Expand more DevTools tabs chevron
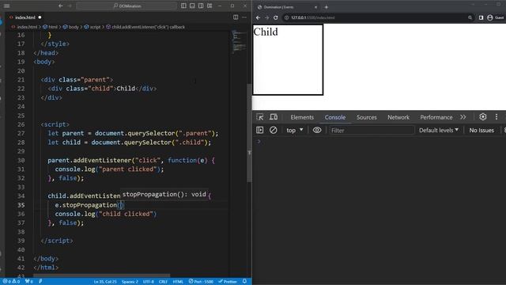The image size is (506, 285). click(x=463, y=117)
